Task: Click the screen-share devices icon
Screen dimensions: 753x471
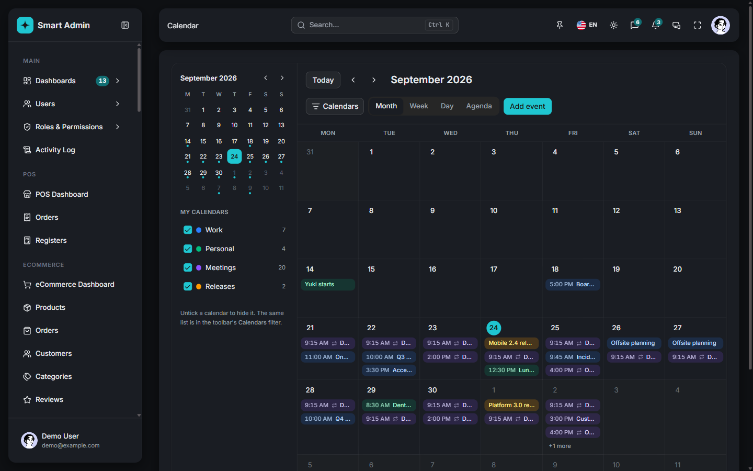Action: [676, 25]
